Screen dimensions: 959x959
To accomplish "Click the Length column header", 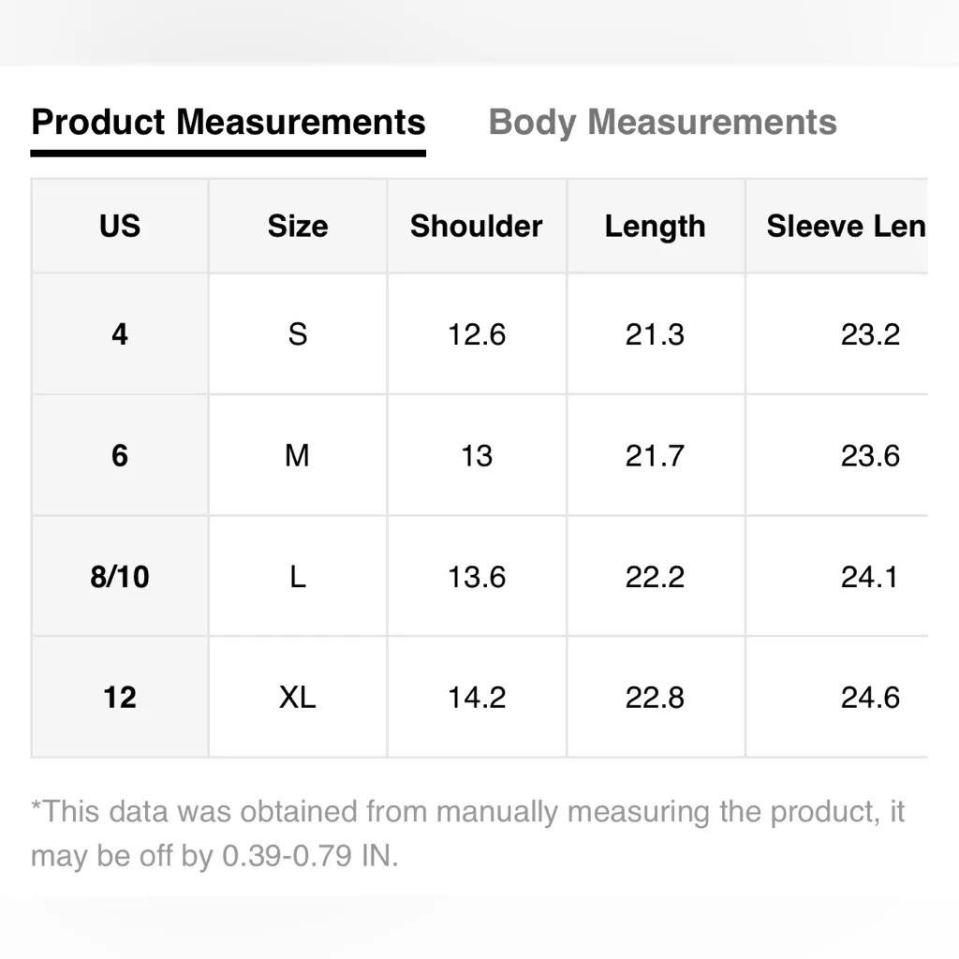I will click(655, 227).
